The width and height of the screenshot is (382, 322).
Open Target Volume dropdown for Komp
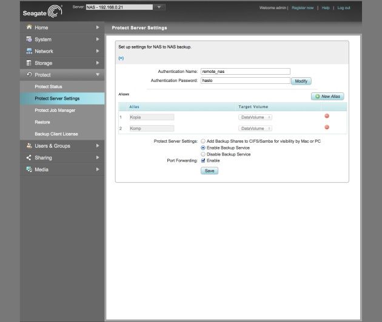point(255,128)
